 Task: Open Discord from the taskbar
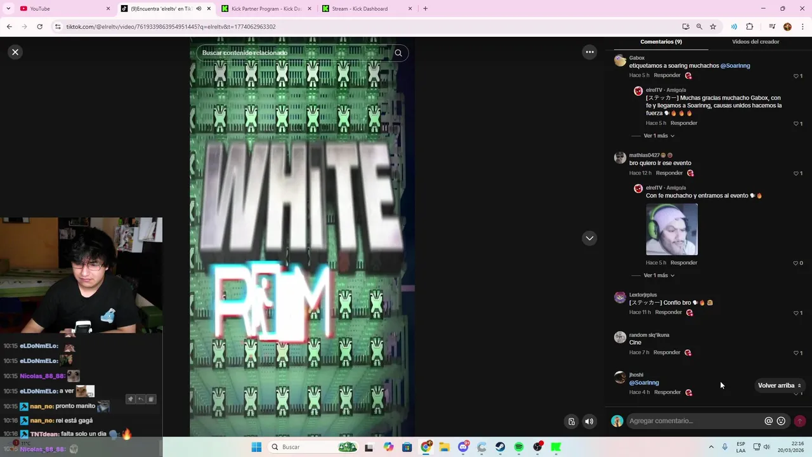pos(464,447)
